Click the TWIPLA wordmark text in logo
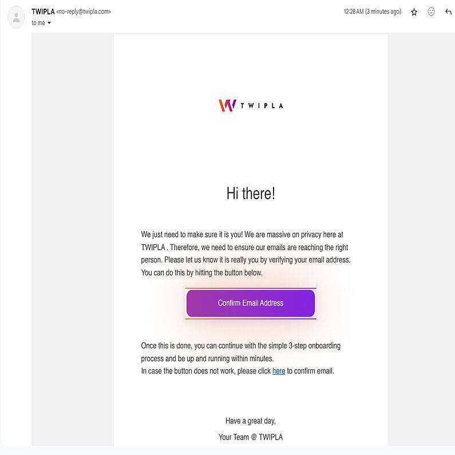This screenshot has height=455, width=455. 262,106
